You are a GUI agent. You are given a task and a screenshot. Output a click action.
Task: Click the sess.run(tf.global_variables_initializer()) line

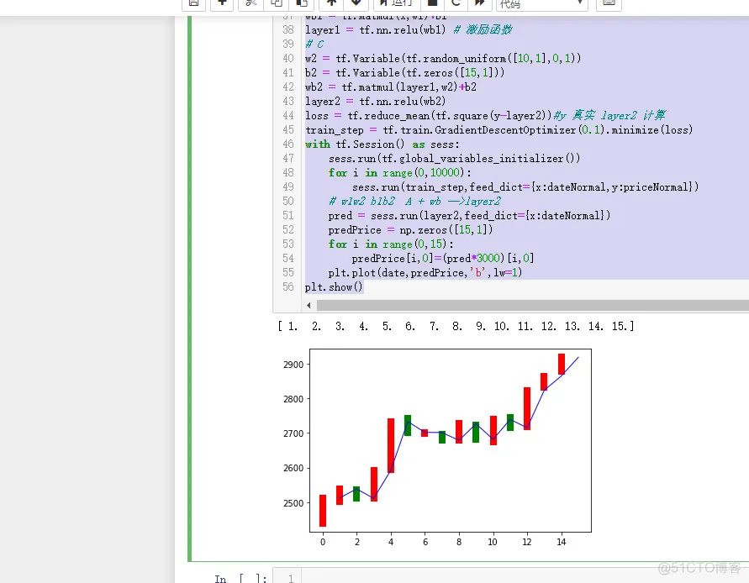454,159
